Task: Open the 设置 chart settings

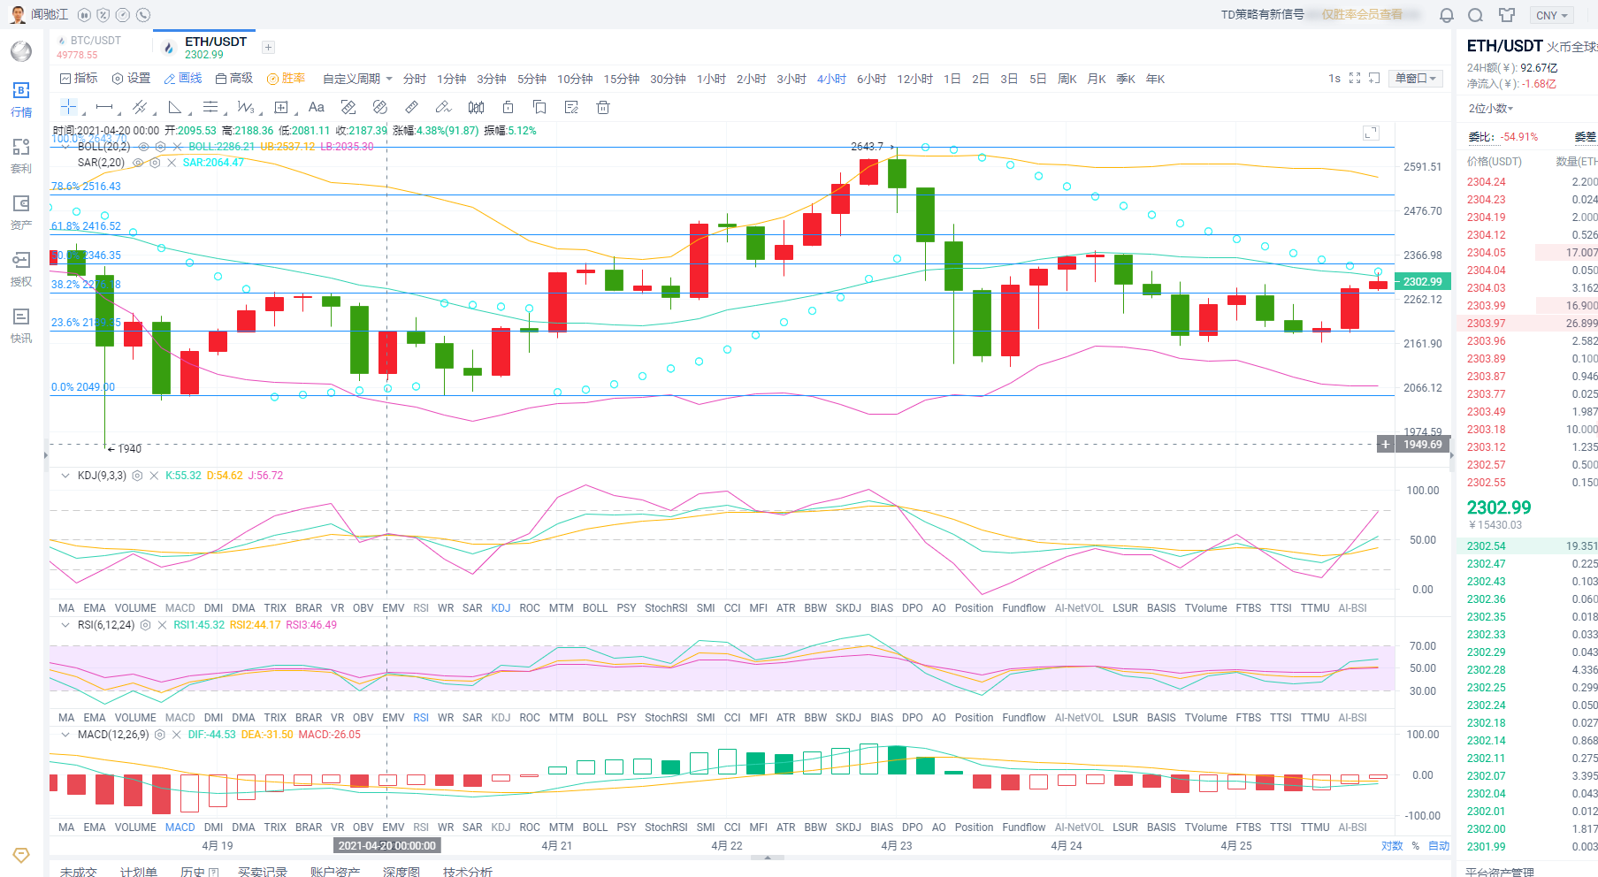Action: click(x=131, y=79)
